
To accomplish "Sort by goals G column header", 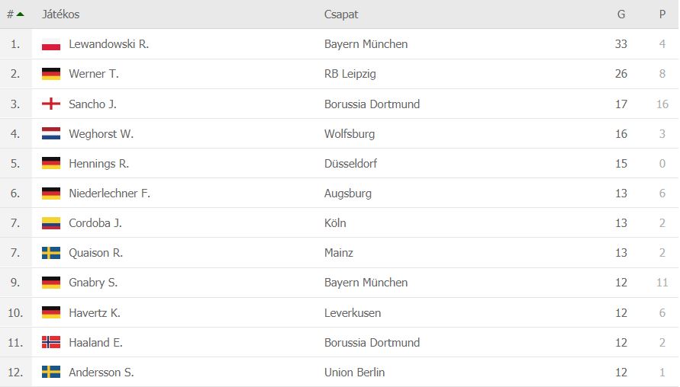I will [621, 14].
